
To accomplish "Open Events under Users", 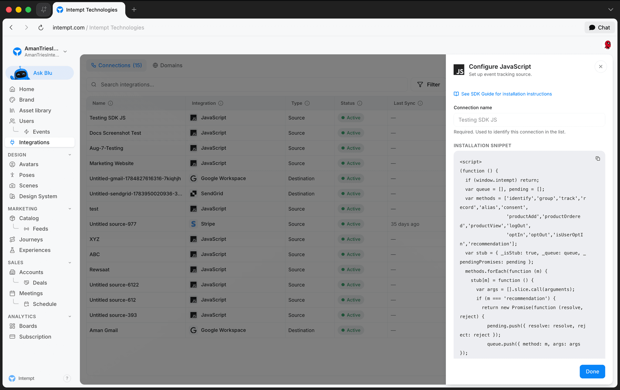I will click(41, 132).
